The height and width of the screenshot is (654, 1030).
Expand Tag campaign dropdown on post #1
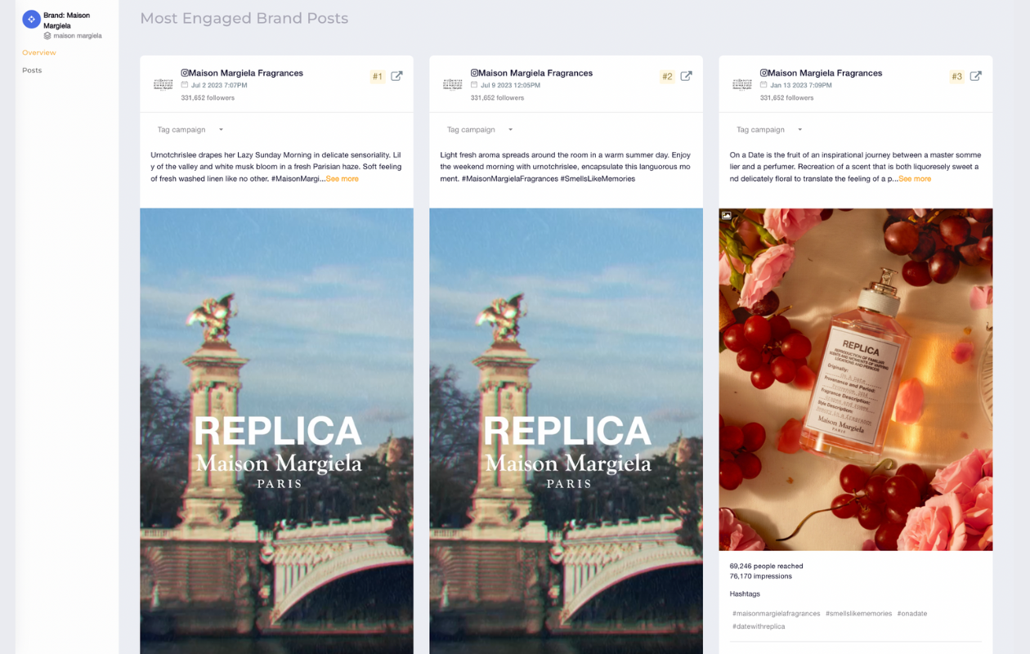(190, 130)
